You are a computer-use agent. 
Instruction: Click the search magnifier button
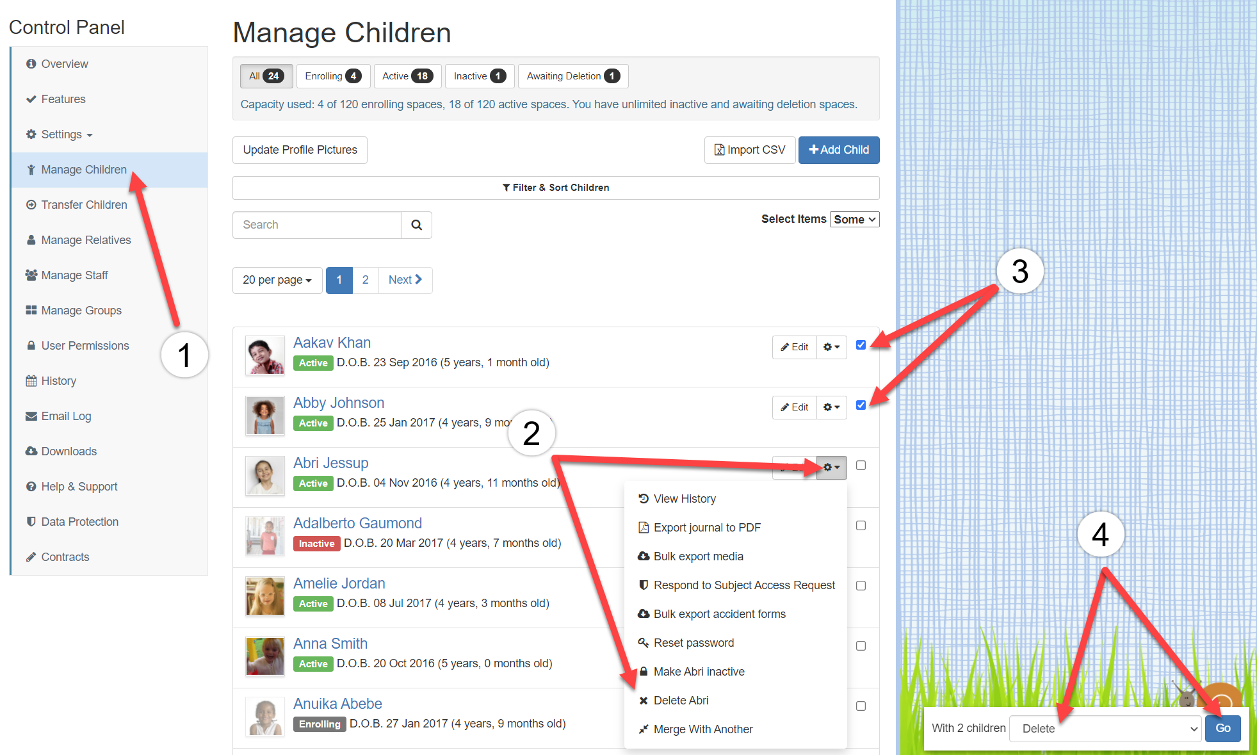416,225
